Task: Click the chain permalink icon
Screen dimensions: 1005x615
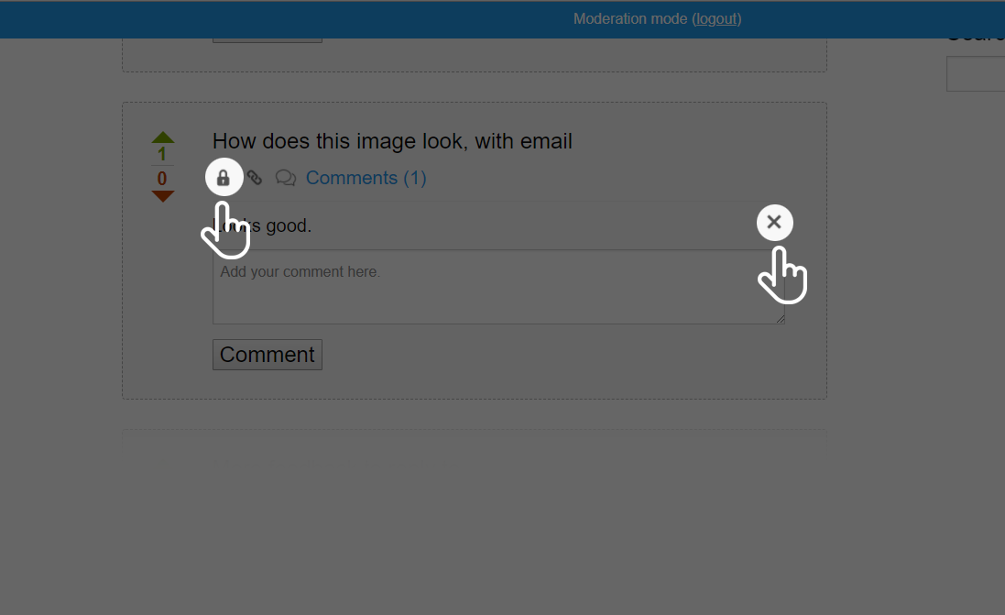Action: [x=255, y=178]
